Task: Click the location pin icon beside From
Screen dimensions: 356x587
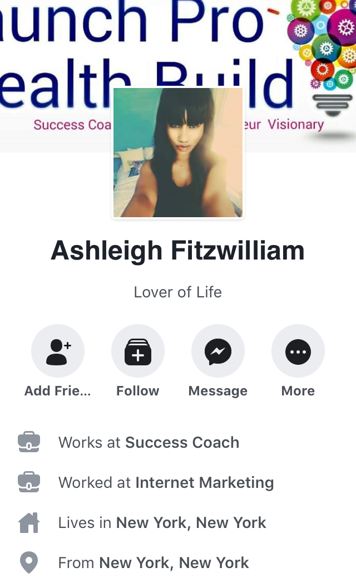Action: point(29,562)
